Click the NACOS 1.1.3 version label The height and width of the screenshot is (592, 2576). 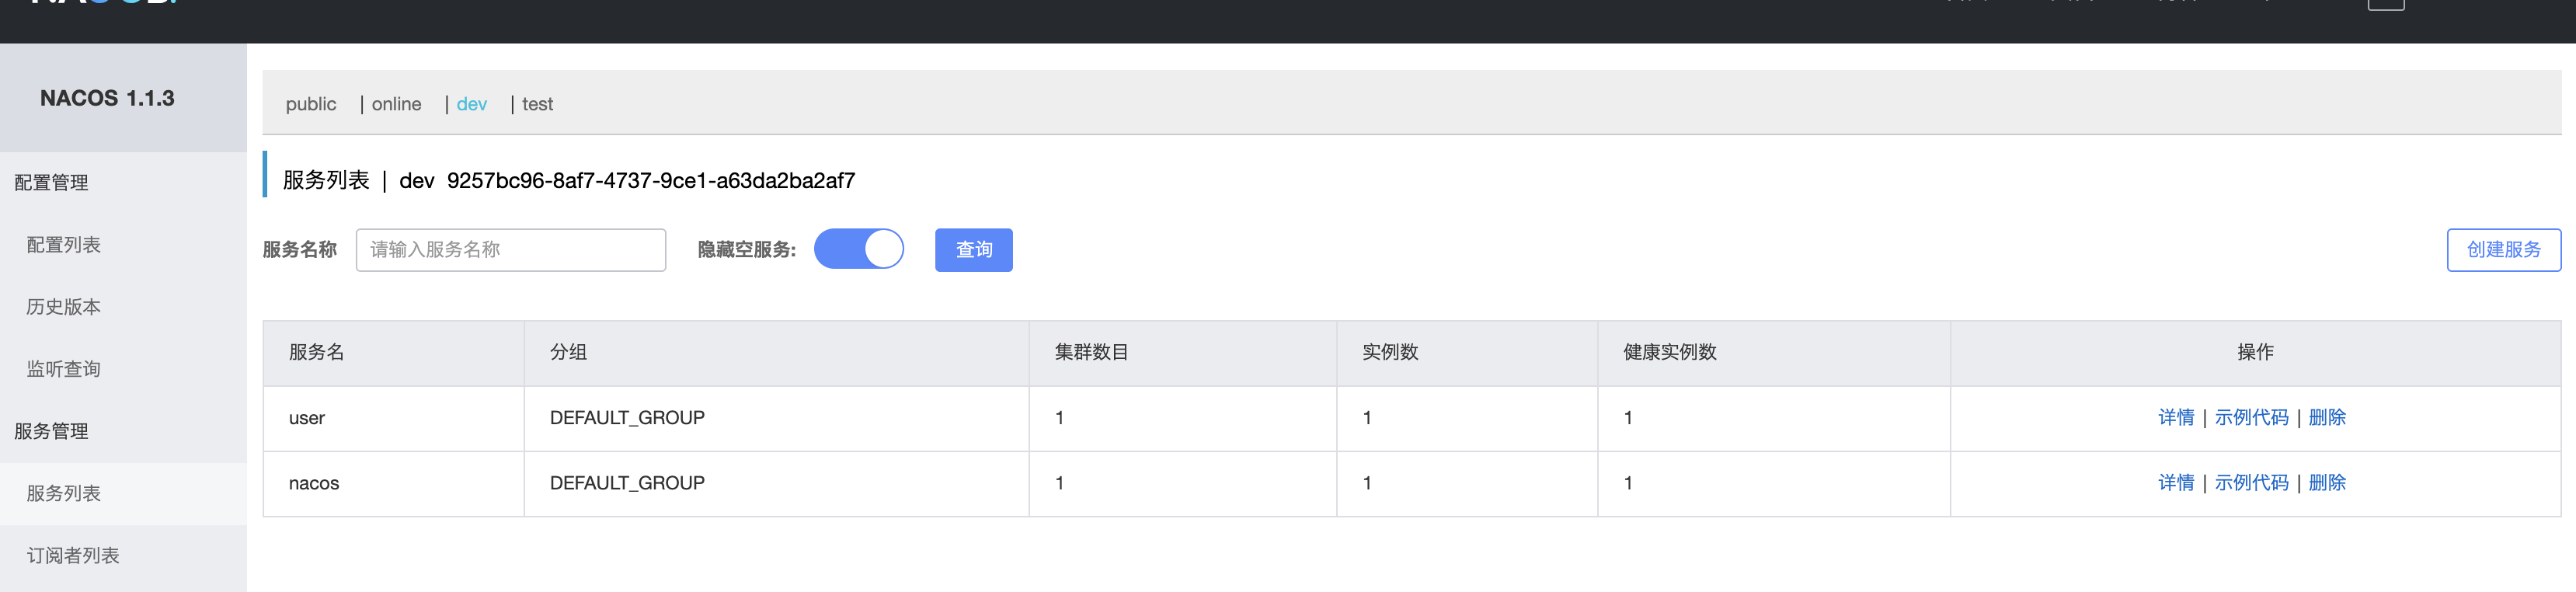pos(107,98)
